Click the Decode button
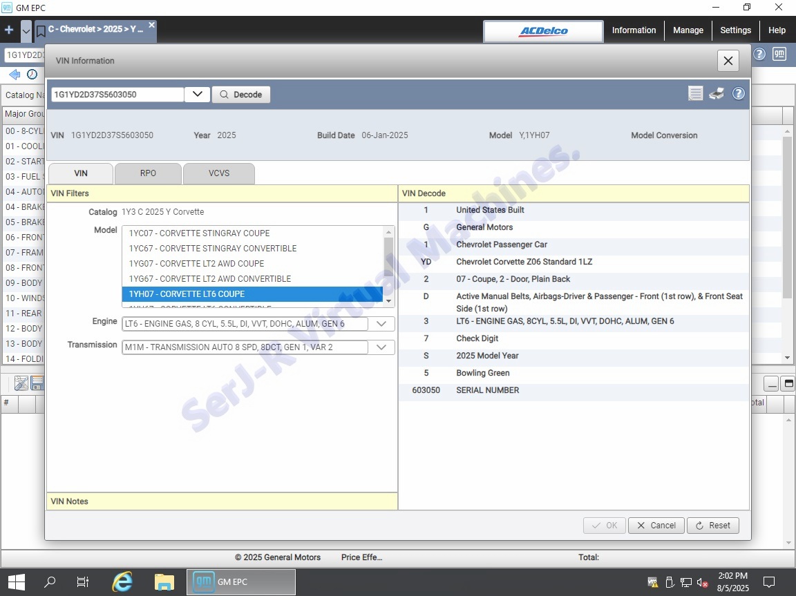 [241, 95]
